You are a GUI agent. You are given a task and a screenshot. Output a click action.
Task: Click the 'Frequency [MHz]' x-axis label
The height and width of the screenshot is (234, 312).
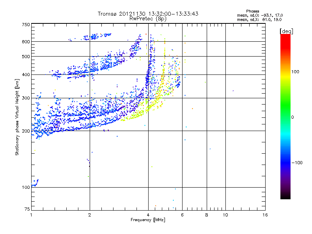pyautogui.click(x=148, y=220)
